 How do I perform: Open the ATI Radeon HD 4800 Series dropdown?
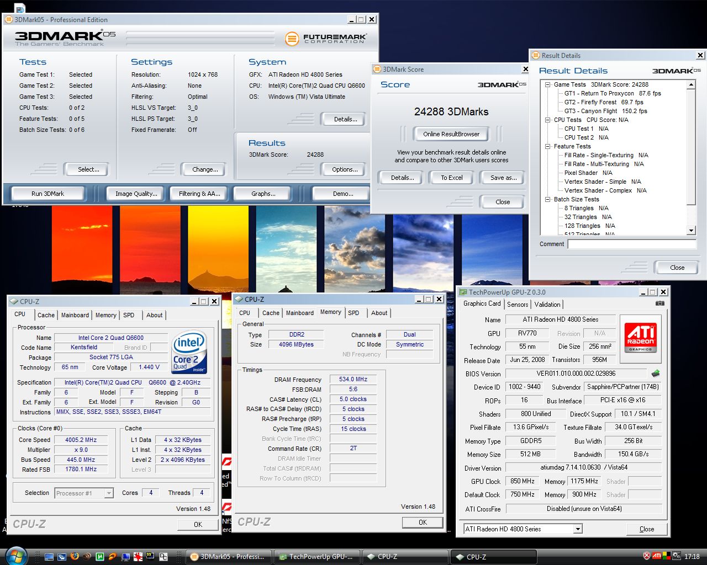(x=578, y=529)
